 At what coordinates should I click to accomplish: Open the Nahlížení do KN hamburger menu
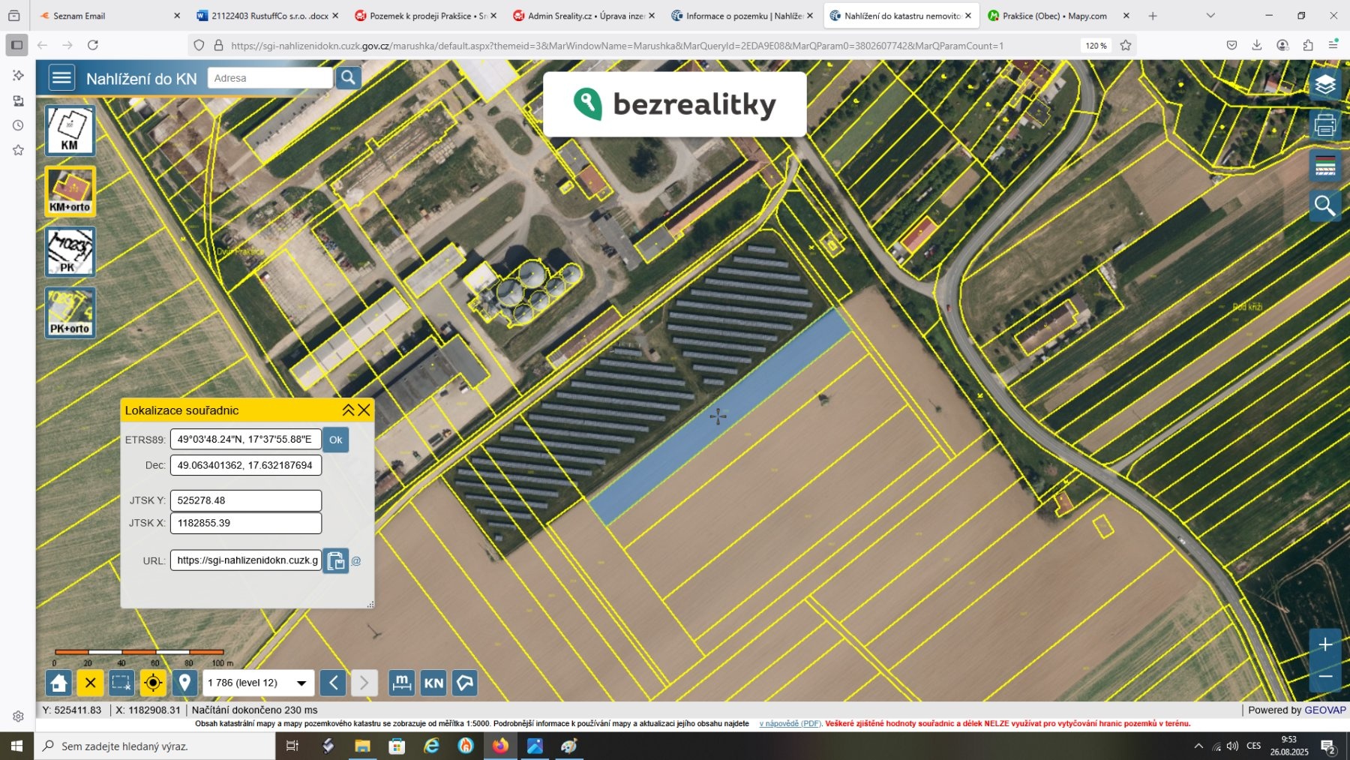point(61,77)
